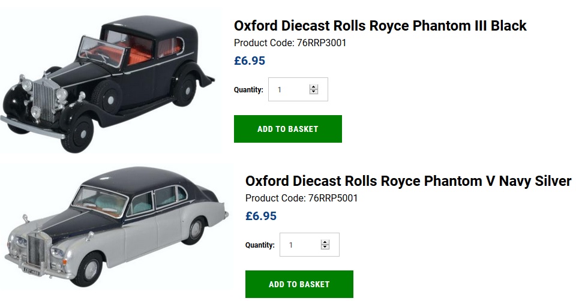Increase quantity for Phantom V Navy Silver
This screenshot has height=301, width=576.
(x=325, y=242)
